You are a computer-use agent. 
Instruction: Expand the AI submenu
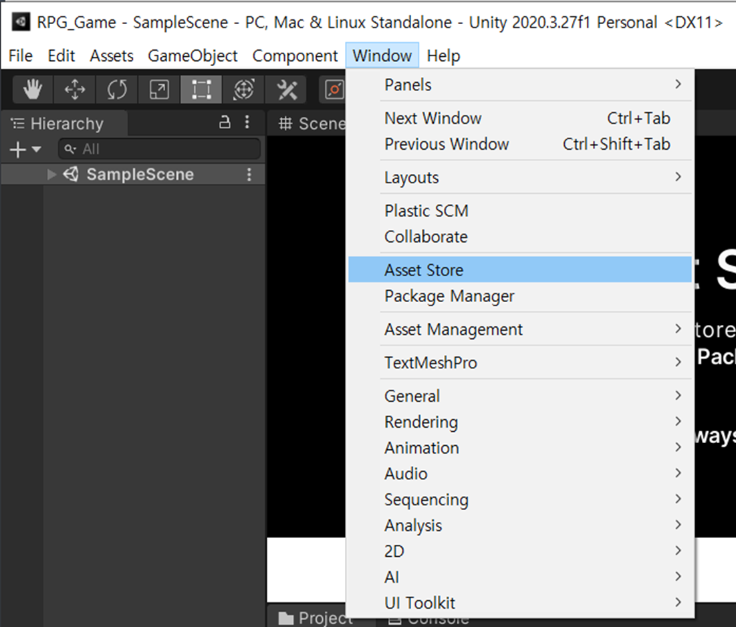point(520,577)
